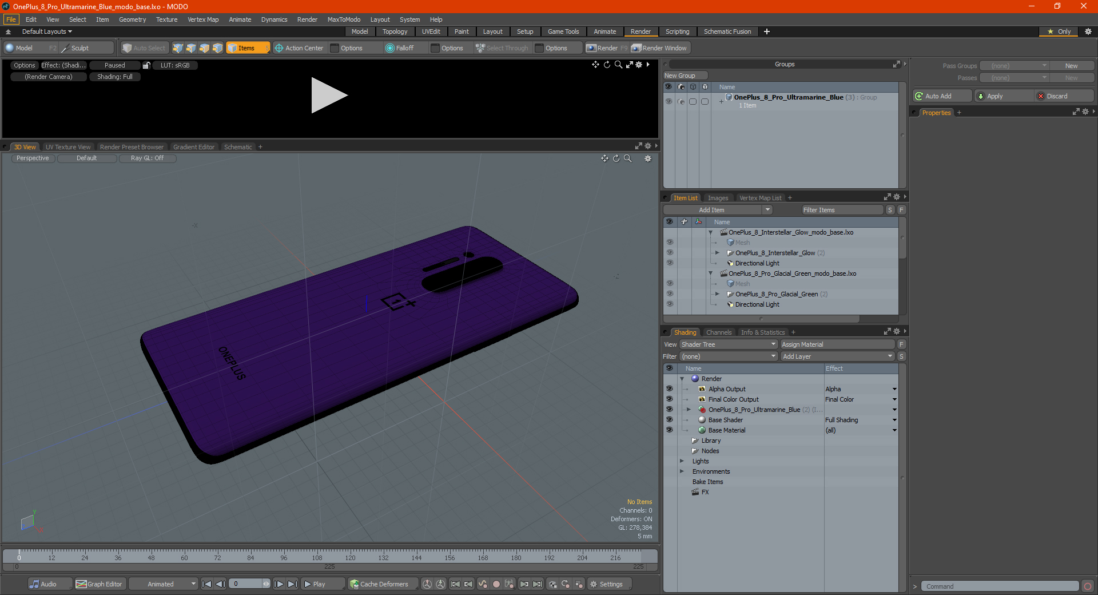Toggle visibility of Base Material
The height and width of the screenshot is (595, 1098).
[669, 430]
